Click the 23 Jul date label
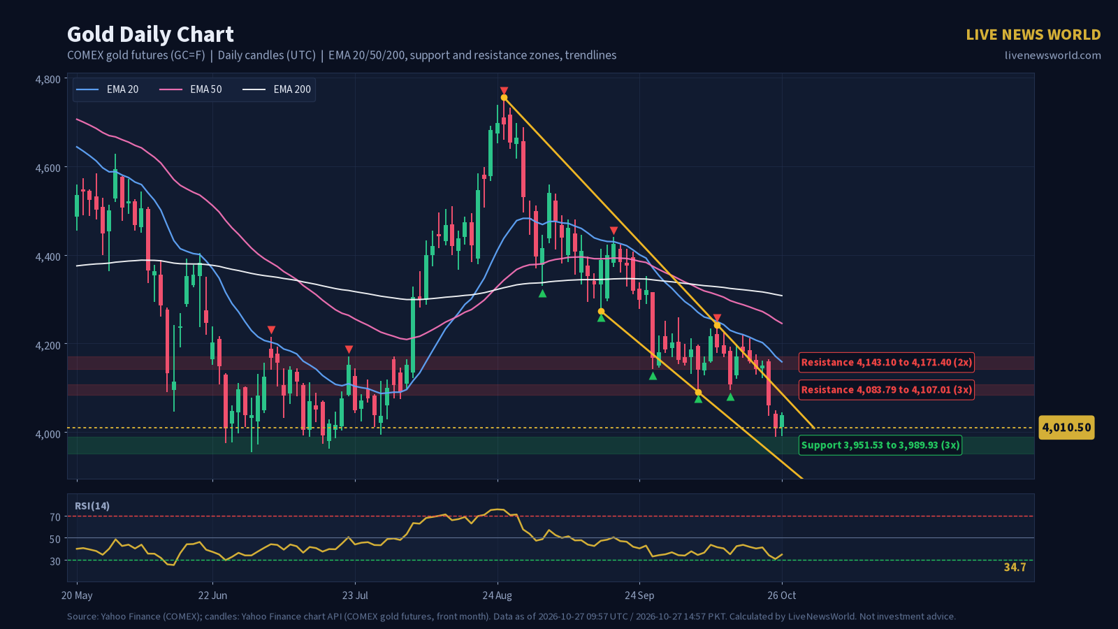The image size is (1118, 629). (x=355, y=595)
